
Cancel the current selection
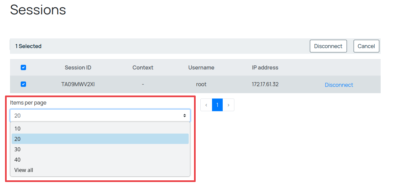click(x=366, y=46)
